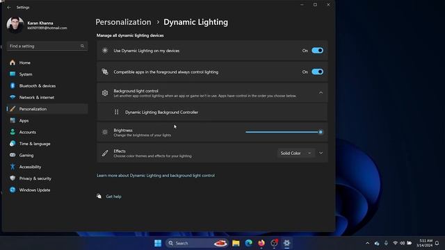This screenshot has width=445, height=250.
Task: Toggle Compatible apps in foreground control lighting
Action: point(317,72)
